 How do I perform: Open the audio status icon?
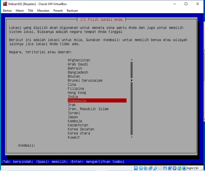pyautogui.click(x=146, y=168)
